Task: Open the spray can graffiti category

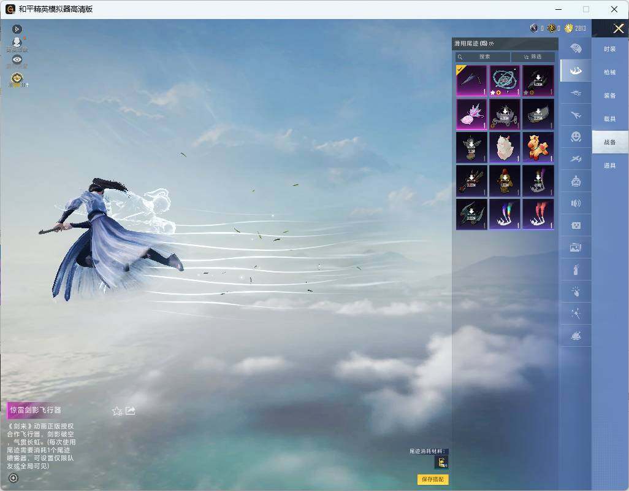Action: 576,270
